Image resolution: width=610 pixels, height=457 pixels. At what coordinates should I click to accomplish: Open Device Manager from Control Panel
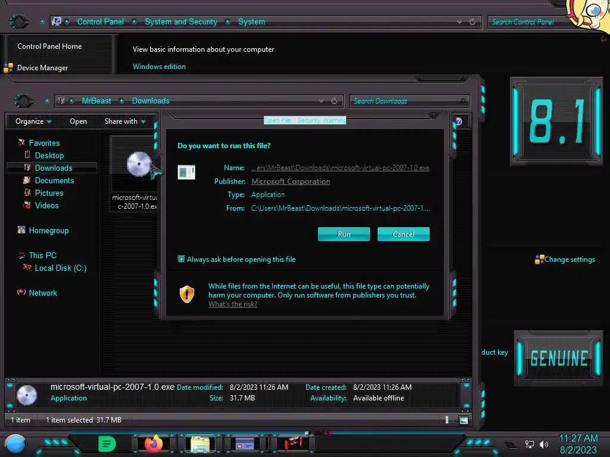[x=42, y=68]
